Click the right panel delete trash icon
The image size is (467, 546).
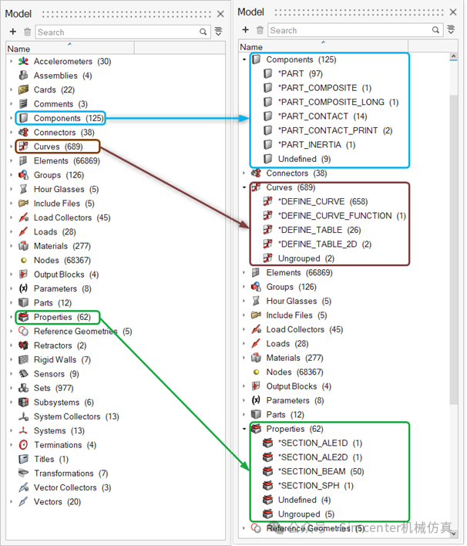tap(260, 30)
